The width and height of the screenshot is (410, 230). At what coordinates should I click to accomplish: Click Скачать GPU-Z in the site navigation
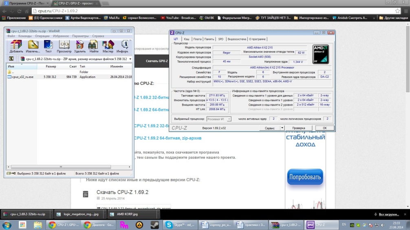click(157, 61)
